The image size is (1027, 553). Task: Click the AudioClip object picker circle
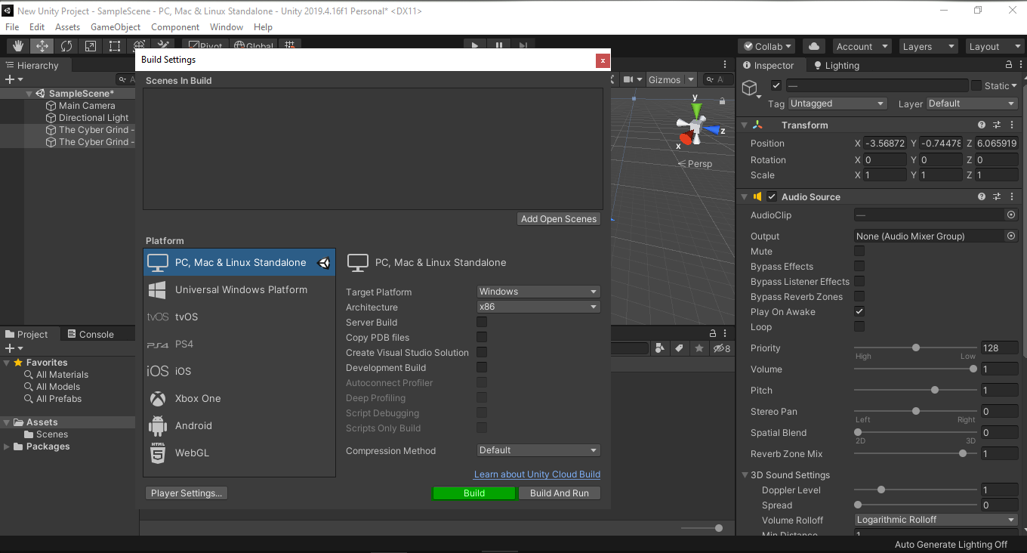[x=1011, y=215]
